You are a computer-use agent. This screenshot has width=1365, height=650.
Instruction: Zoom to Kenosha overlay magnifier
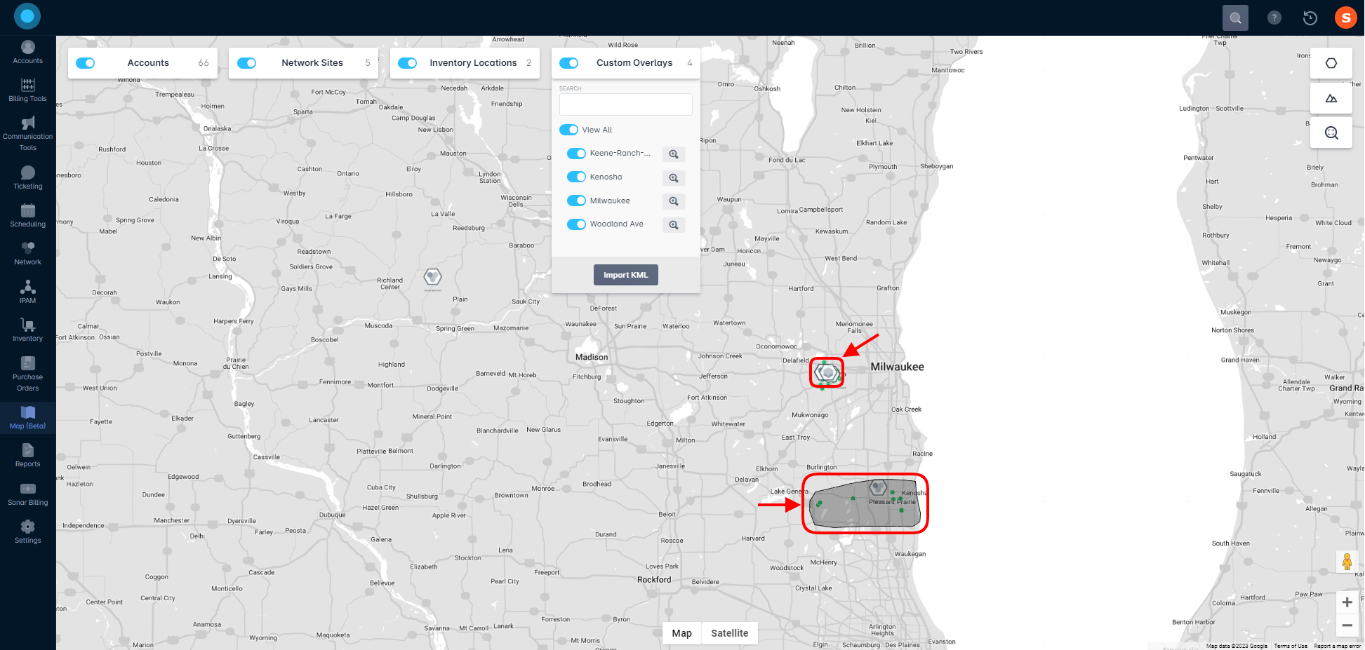pos(673,178)
